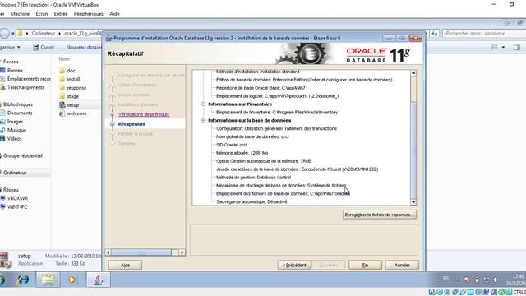This screenshot has width=526, height=296.
Task: Click the clock in the system tray
Action: [x=517, y=280]
